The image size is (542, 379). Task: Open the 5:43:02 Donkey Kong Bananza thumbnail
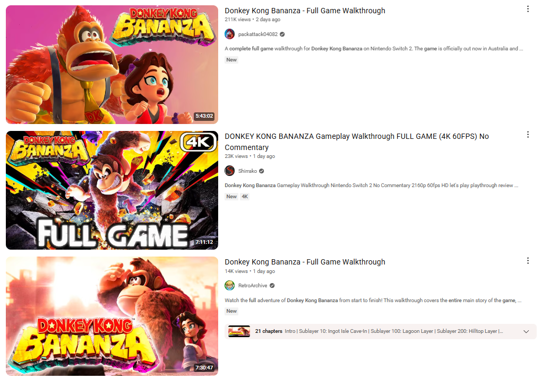tap(112, 65)
